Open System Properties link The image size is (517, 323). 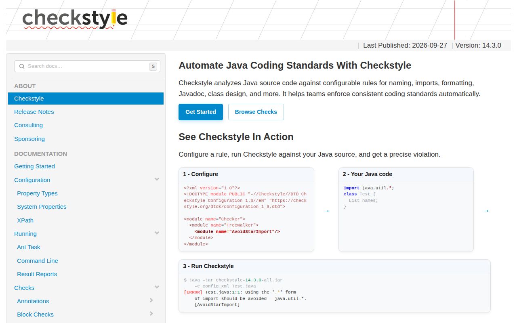pyautogui.click(x=42, y=207)
